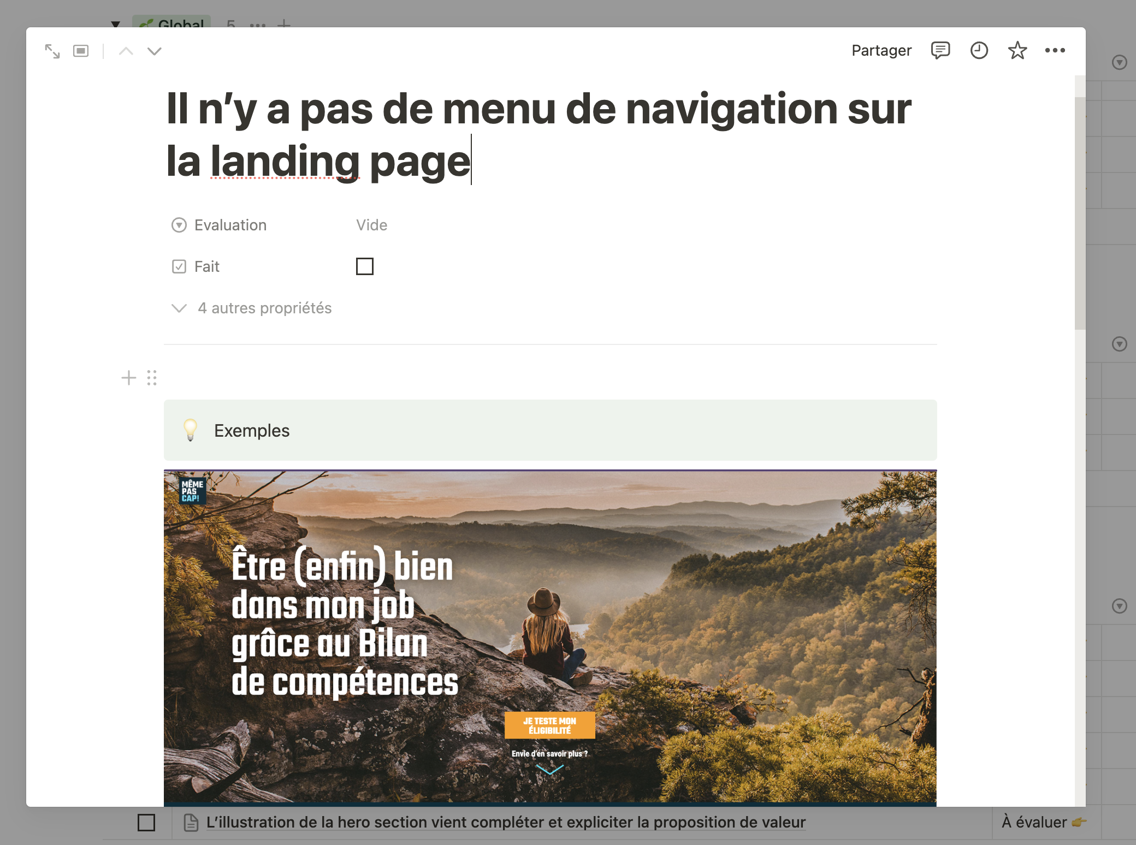Go to previous page with up arrow
The height and width of the screenshot is (845, 1136).
[126, 51]
